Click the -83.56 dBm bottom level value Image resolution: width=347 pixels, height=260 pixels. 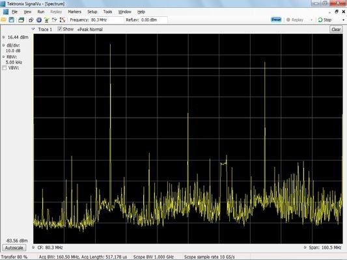17,240
